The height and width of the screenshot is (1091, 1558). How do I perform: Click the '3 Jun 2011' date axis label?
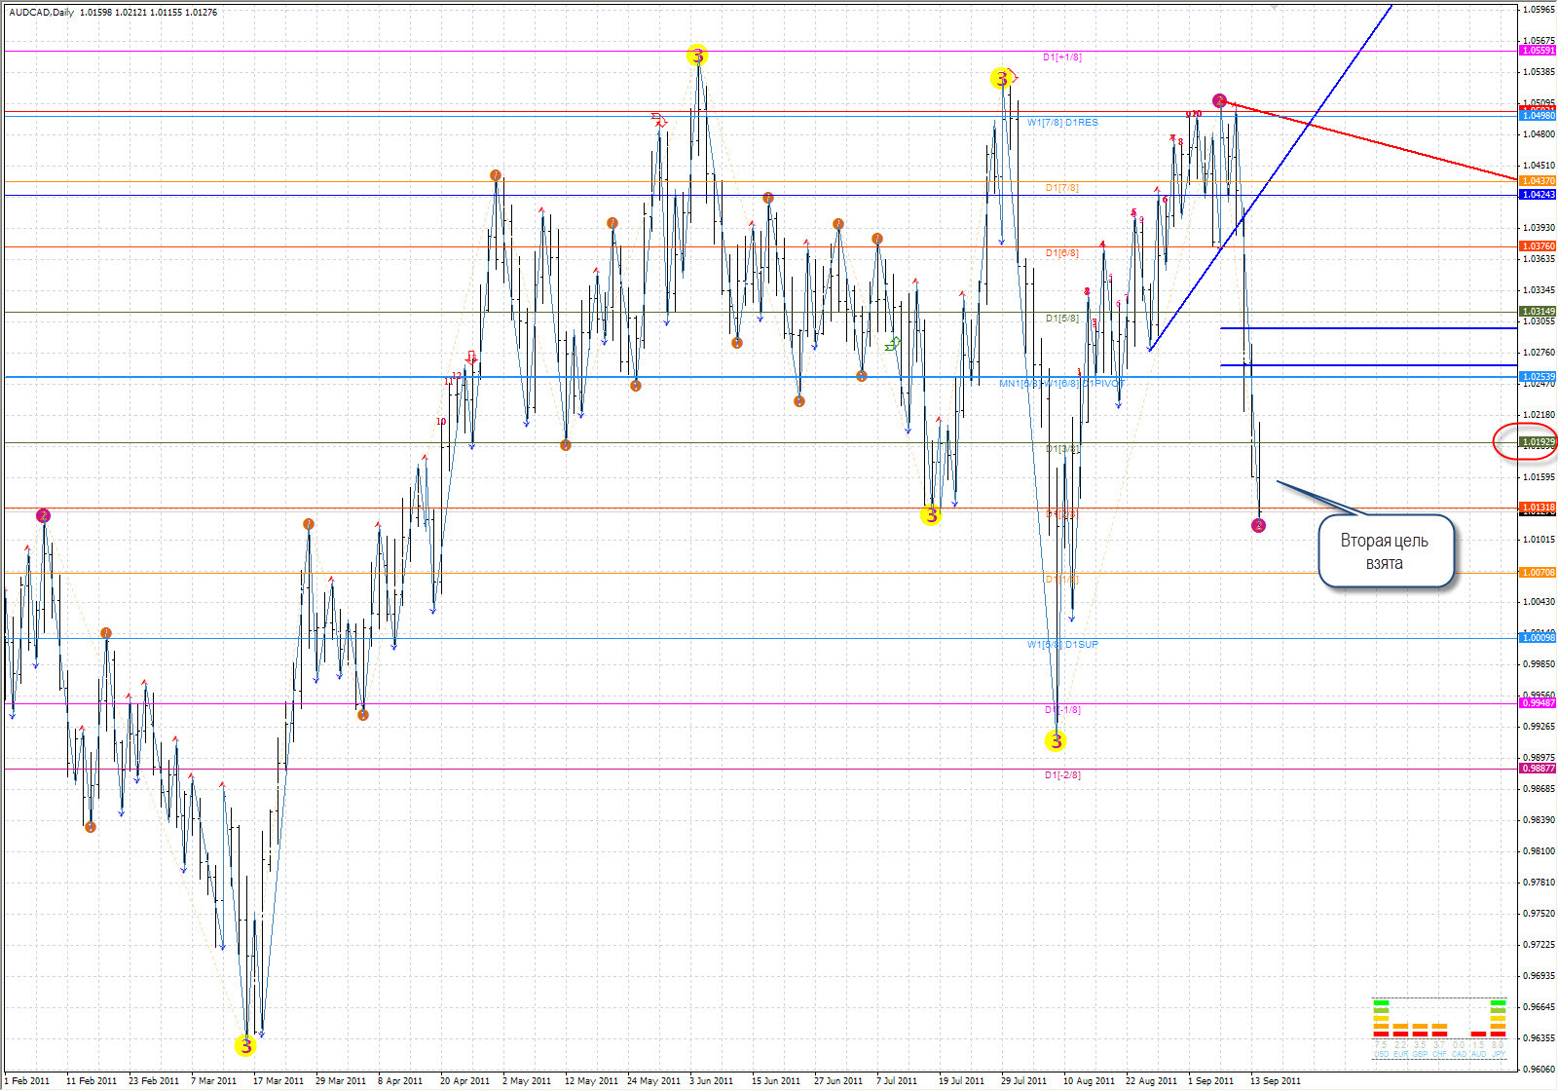click(711, 1080)
